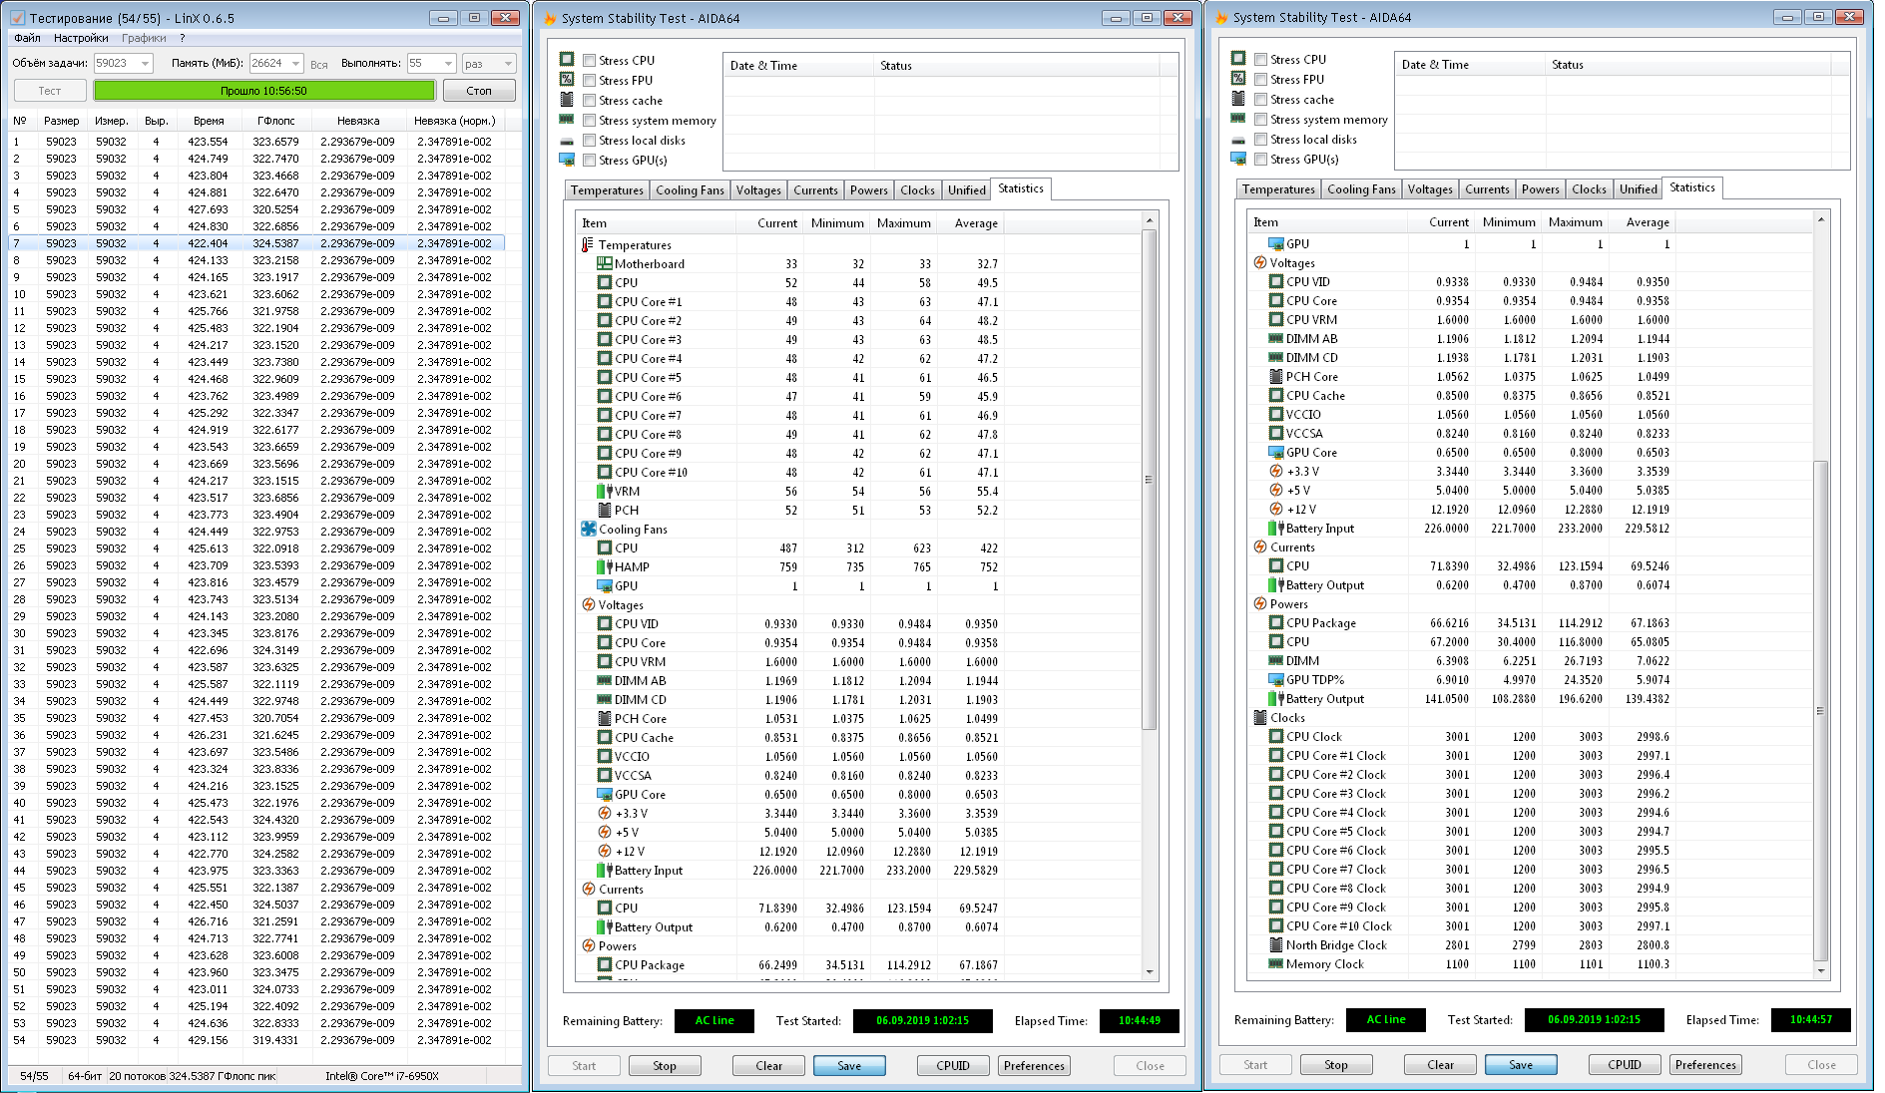Click the Memory Clock icon in right window

click(1275, 964)
